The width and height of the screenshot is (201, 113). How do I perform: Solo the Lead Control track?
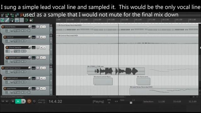point(44,78)
